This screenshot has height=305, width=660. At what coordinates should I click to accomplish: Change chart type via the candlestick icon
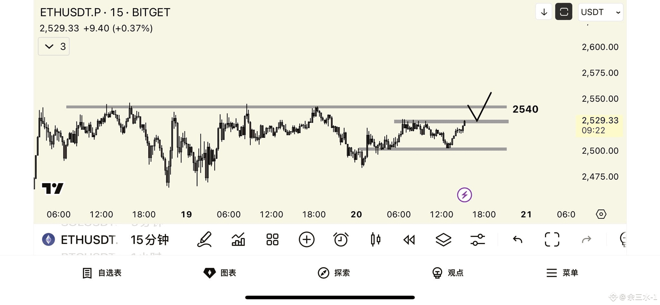tap(375, 240)
